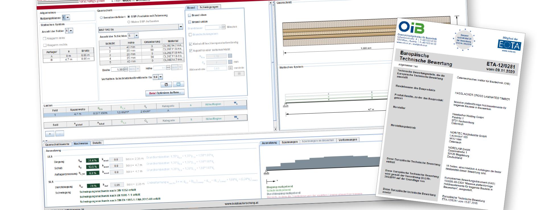Click the lock icon next to Abbrandrate
Screen dimensions: 546x210
230,68
